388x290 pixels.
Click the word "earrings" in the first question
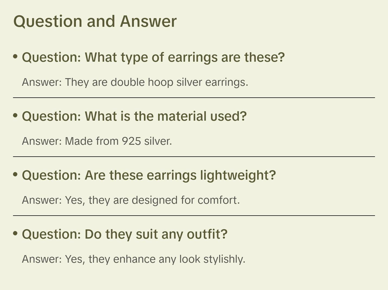click(193, 57)
